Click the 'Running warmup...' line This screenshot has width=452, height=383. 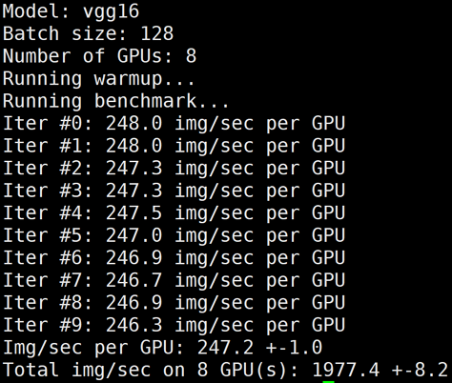[x=99, y=79]
